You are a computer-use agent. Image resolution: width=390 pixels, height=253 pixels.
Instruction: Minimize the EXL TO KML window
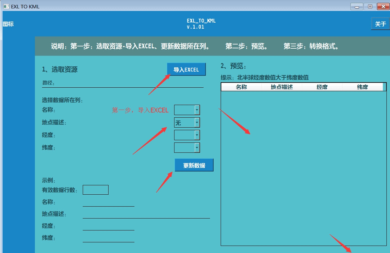[x=356, y=6]
